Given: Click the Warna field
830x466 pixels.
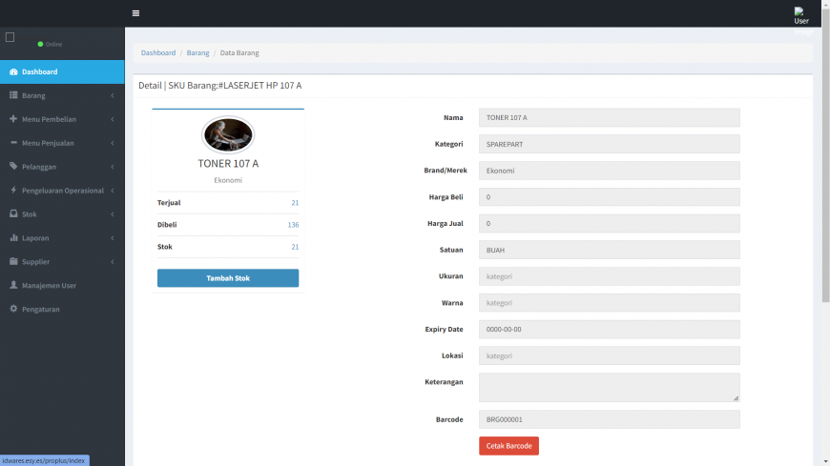Looking at the screenshot, I should pyautogui.click(x=610, y=303).
